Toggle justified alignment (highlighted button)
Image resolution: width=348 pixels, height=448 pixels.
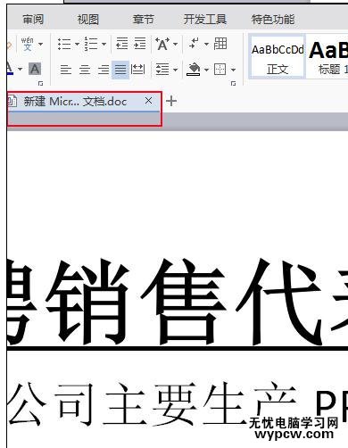pyautogui.click(x=120, y=70)
